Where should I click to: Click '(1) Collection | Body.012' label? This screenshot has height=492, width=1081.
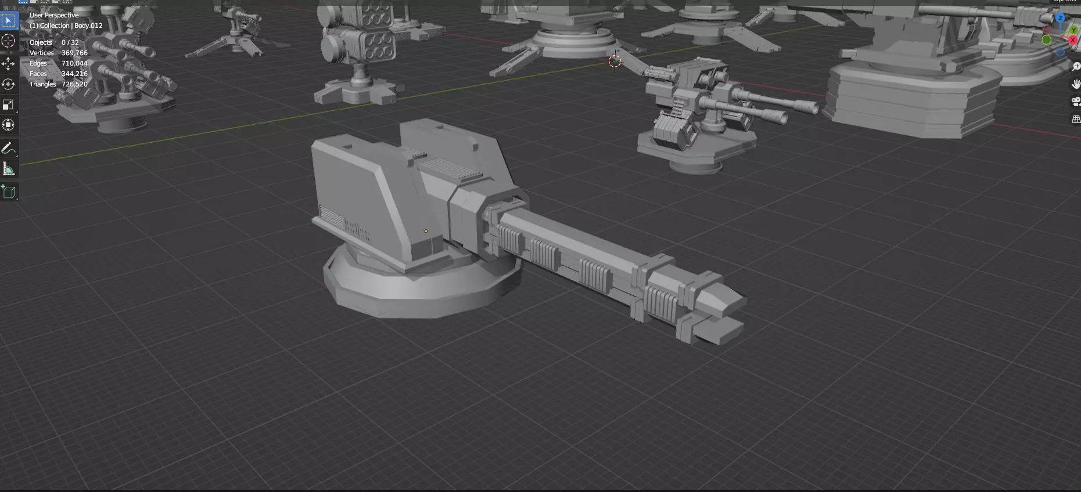[x=66, y=26]
